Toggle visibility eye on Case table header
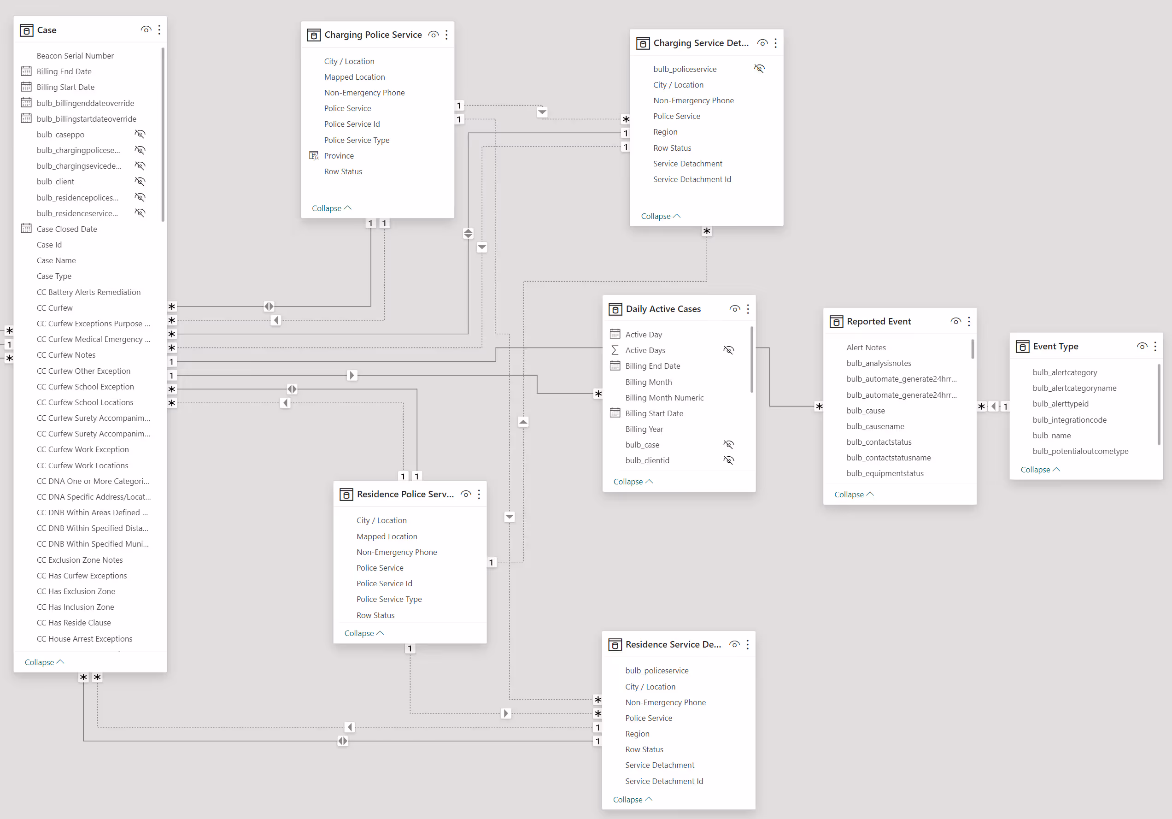The height and width of the screenshot is (819, 1172). 146,30
